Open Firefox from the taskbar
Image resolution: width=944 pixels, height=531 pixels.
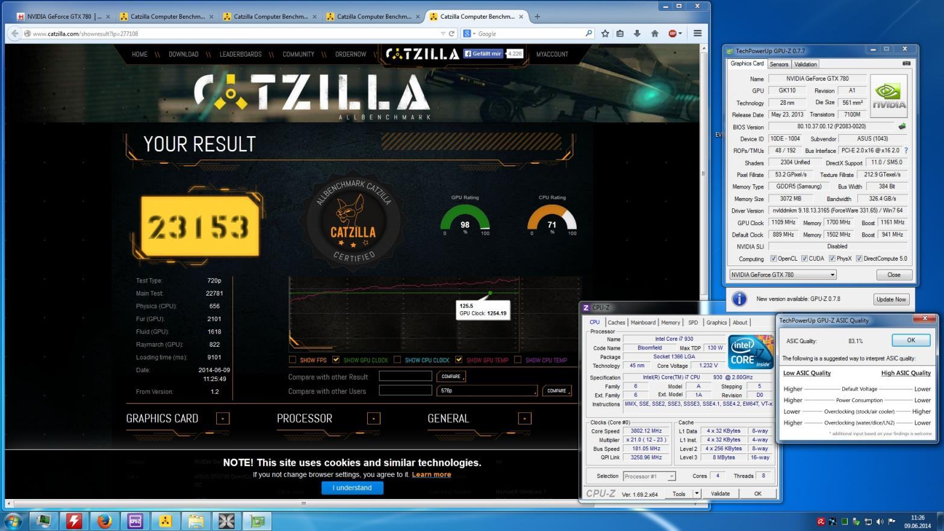[105, 521]
